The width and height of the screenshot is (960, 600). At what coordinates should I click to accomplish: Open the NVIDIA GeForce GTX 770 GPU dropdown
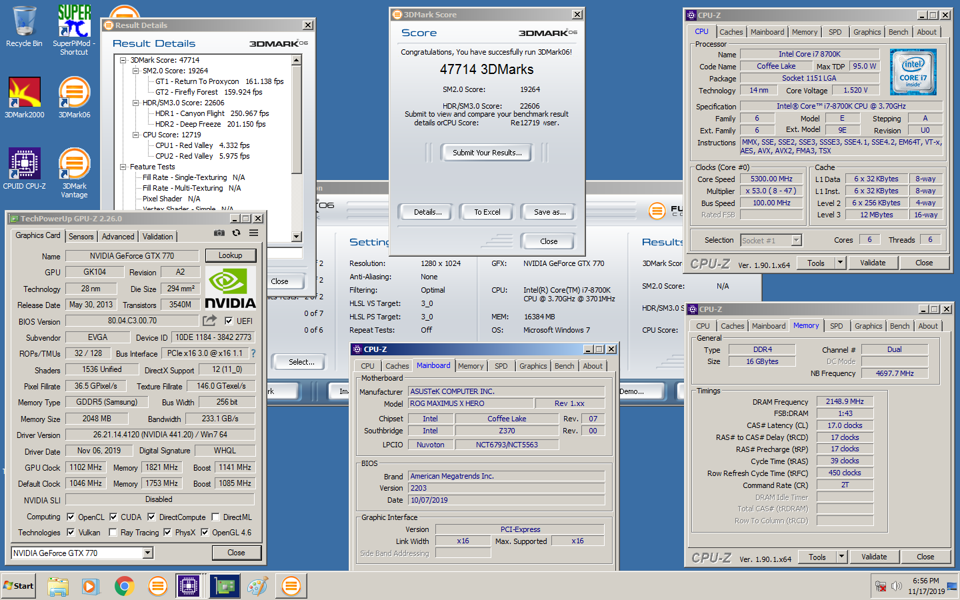tap(148, 553)
